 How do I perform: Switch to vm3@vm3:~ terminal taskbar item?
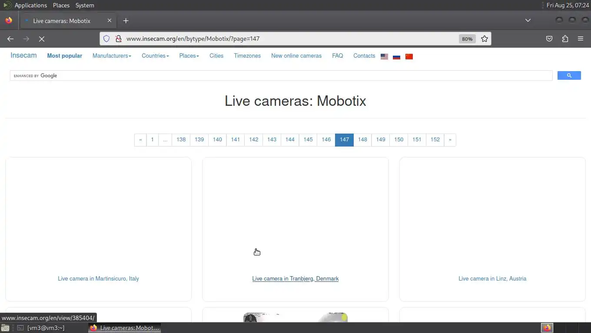click(41, 328)
